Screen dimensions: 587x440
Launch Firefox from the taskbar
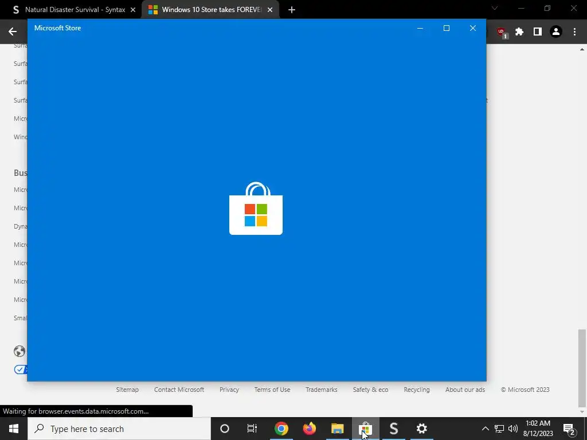tap(309, 429)
